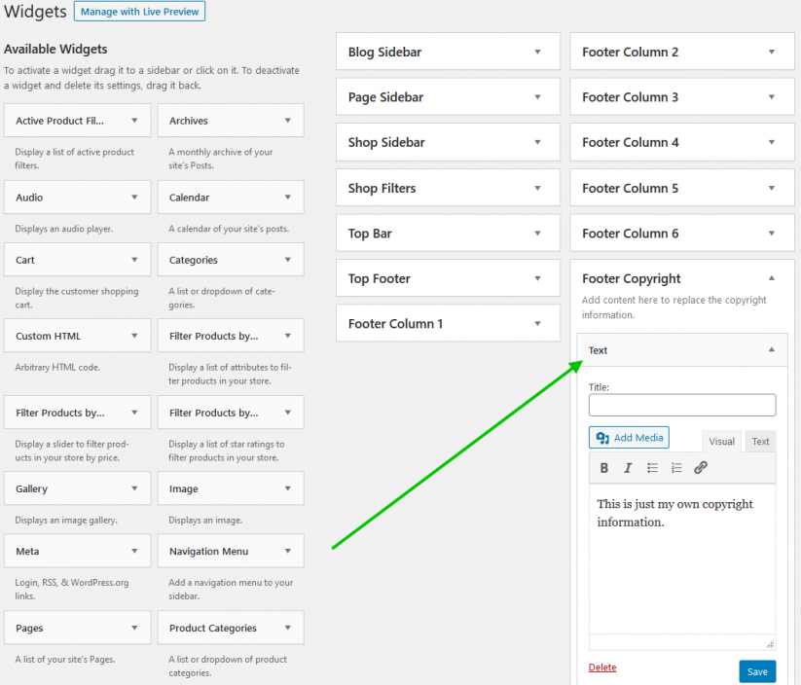Click the Add Media button
Image resolution: width=801 pixels, height=685 pixels.
pyautogui.click(x=629, y=438)
